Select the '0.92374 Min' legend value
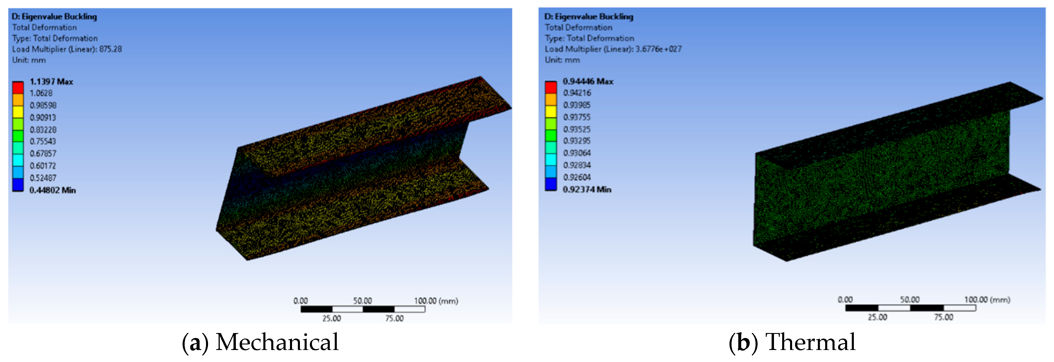The width and height of the screenshot is (1054, 362). [x=587, y=190]
